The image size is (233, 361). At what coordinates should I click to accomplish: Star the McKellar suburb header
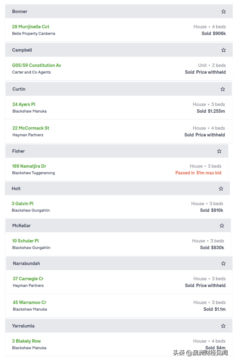pyautogui.click(x=222, y=226)
